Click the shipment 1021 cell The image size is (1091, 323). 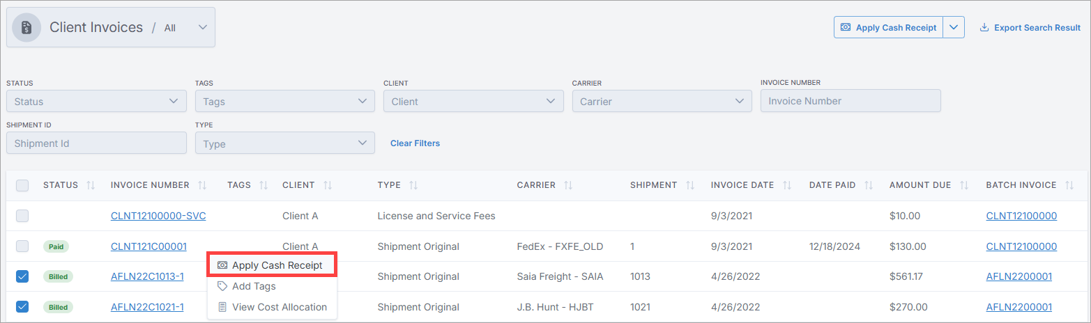pos(639,307)
